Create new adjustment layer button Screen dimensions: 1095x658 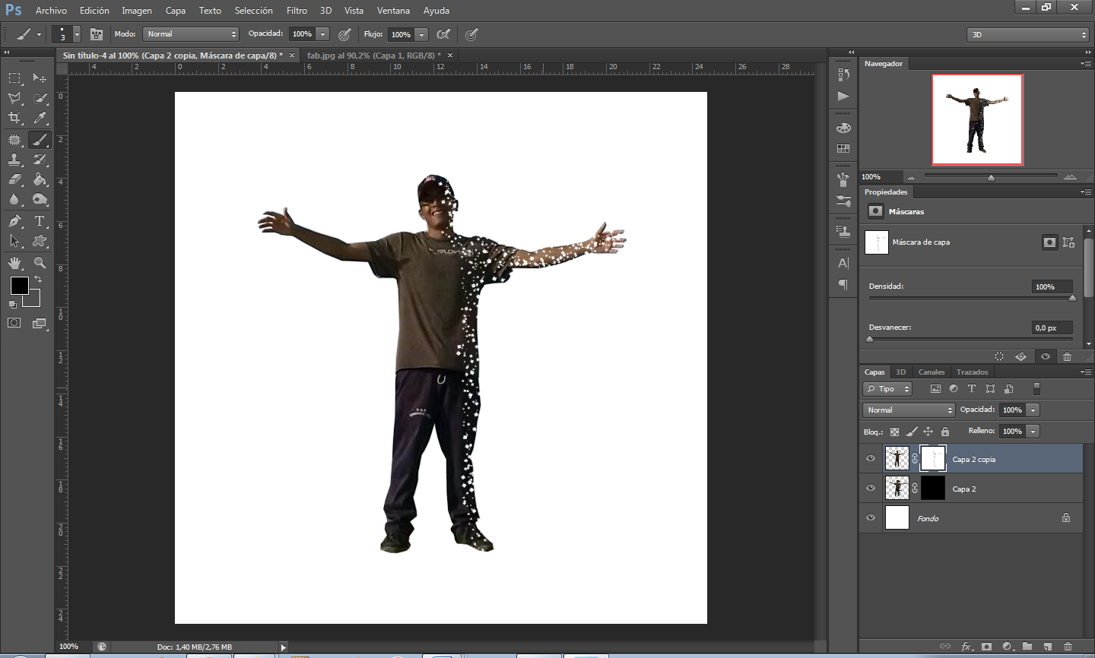1008,647
